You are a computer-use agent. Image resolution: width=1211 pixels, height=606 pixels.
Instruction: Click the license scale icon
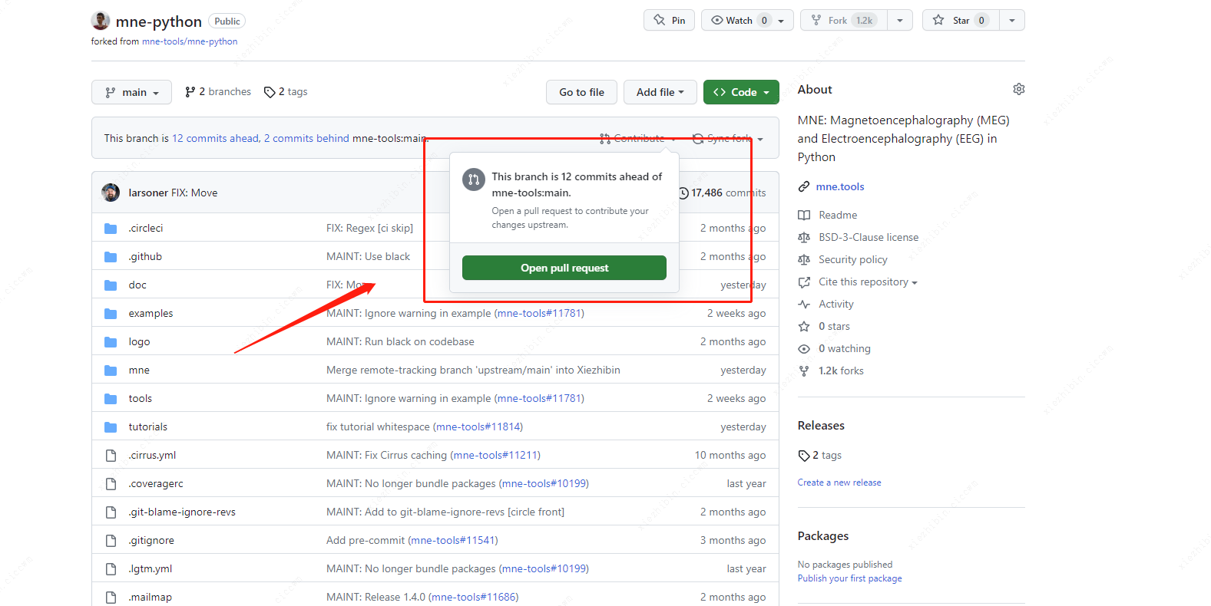pos(804,237)
